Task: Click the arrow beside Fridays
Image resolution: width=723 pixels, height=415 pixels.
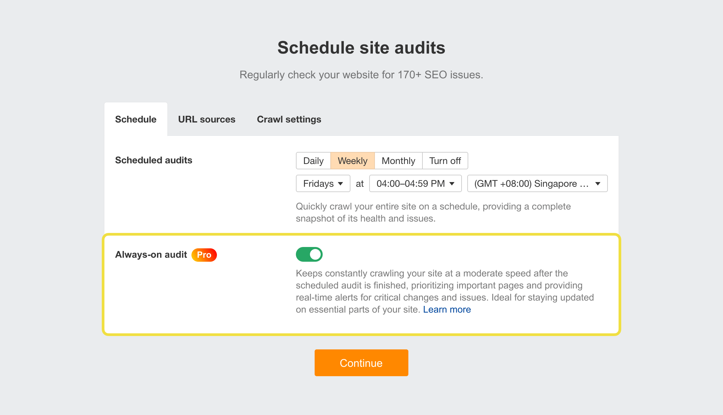Action: click(340, 184)
